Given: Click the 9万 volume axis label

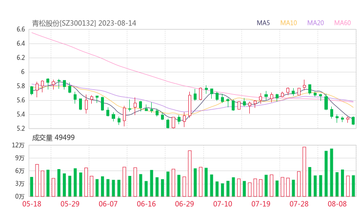Looking at the screenshot, I should (x=20, y=158).
